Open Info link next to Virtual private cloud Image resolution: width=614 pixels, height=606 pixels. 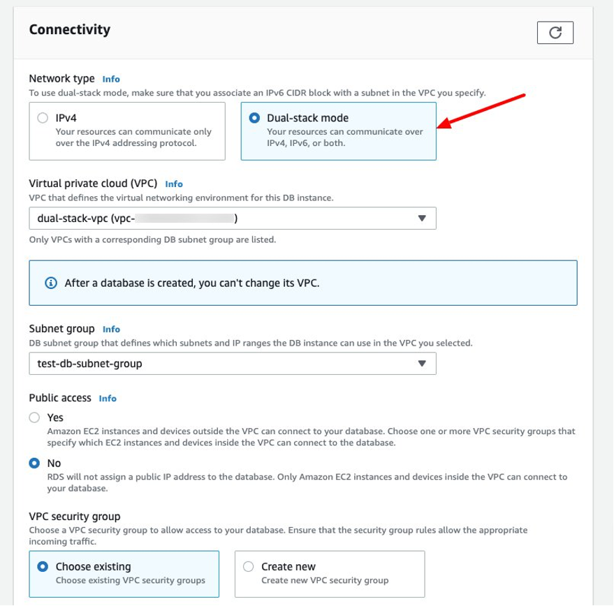pyautogui.click(x=174, y=184)
